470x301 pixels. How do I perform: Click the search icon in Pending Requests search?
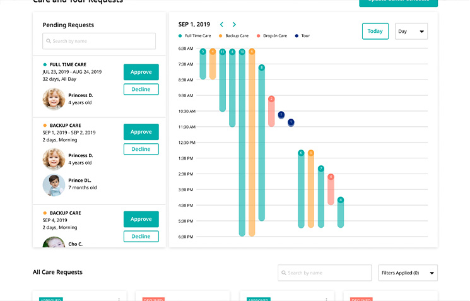(x=48, y=41)
